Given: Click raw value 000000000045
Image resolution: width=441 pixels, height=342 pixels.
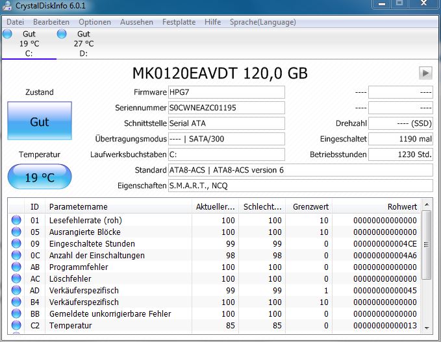Looking at the screenshot, I should point(385,290).
